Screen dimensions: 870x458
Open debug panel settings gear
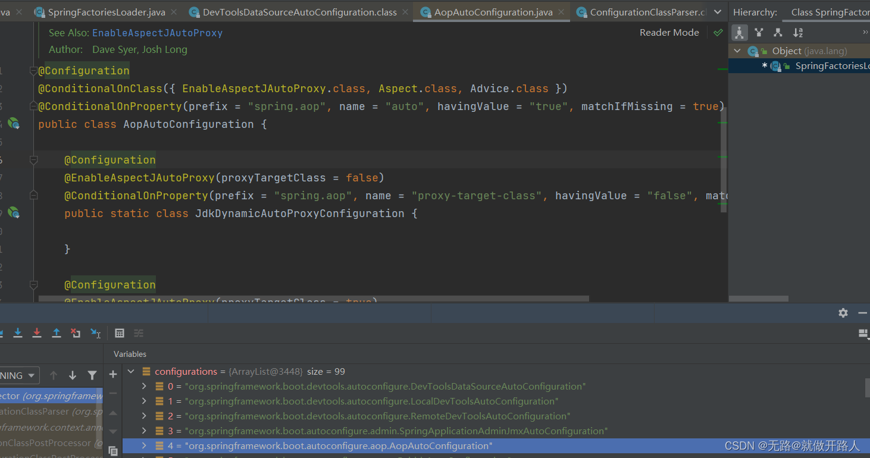pos(843,313)
